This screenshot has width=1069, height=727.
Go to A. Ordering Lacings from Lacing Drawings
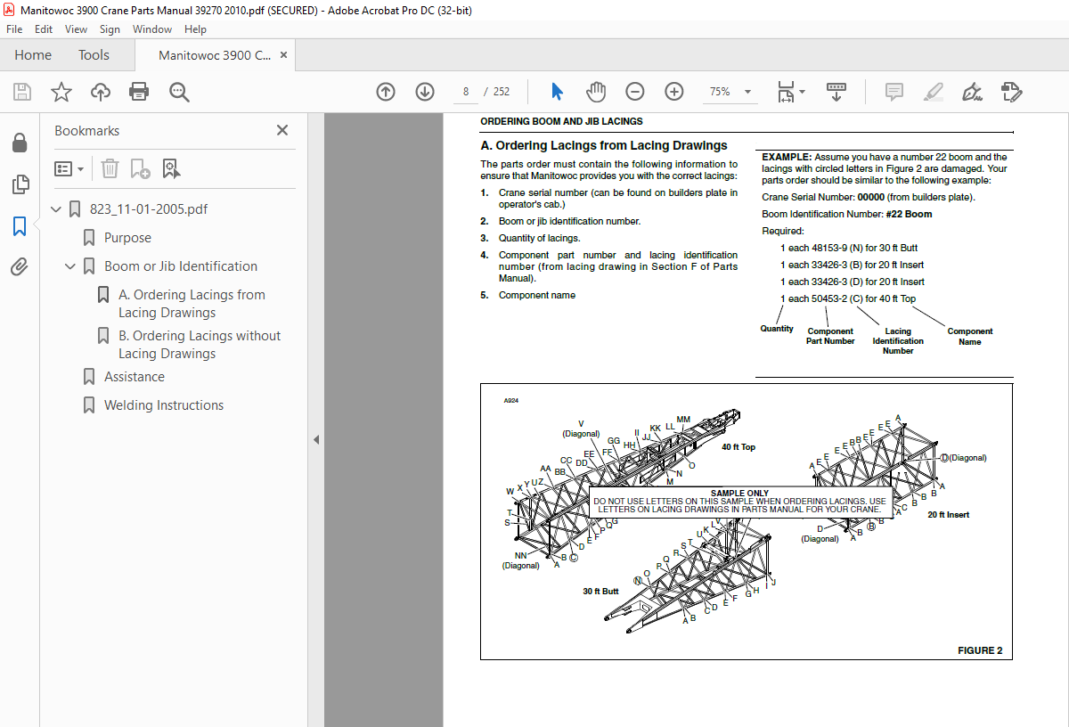coord(192,304)
